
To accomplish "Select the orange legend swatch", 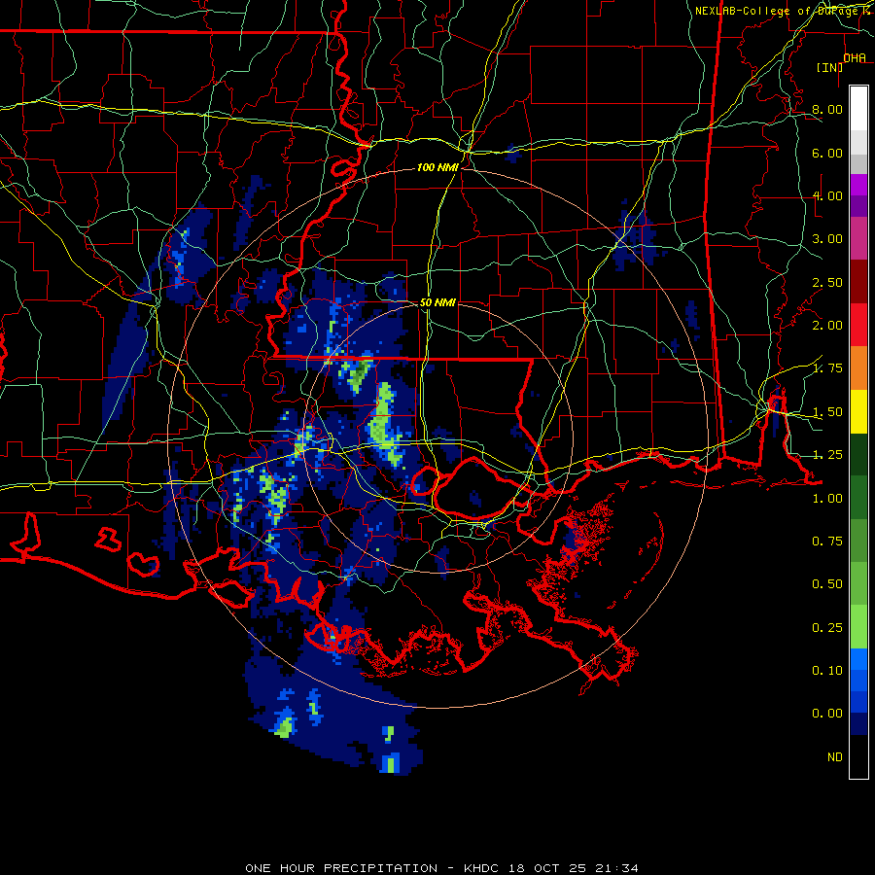I will point(858,368).
